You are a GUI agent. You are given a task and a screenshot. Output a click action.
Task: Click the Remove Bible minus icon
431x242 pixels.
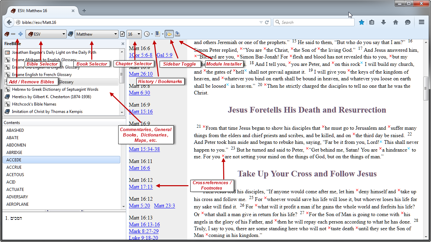coord(13,34)
